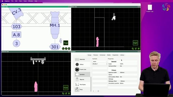Select the 301 hexagon label in Alpha view
173x97 pixels.
click(55, 47)
